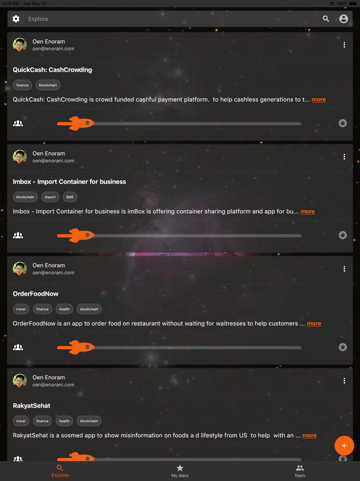
Task: Open three-dot menu on Imbox card
Action: (344, 157)
